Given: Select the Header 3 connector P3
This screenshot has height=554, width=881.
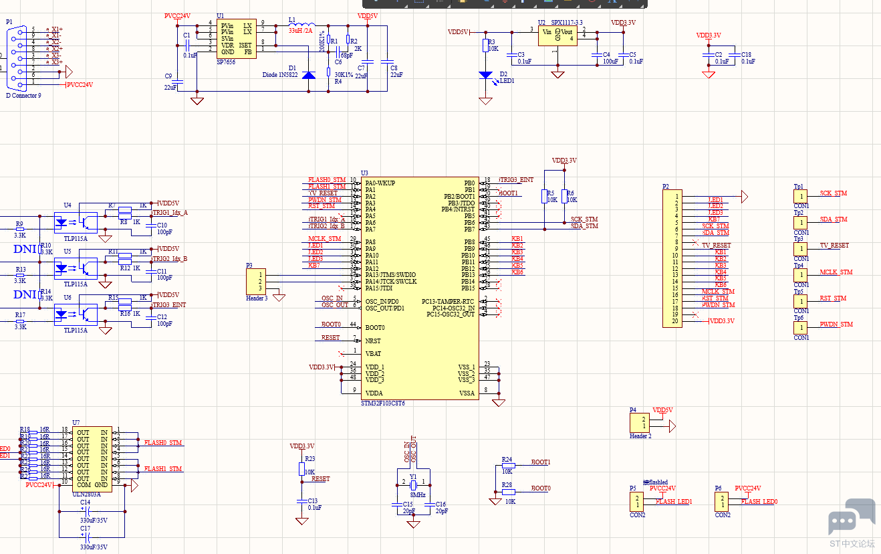Looking at the screenshot, I should [255, 282].
